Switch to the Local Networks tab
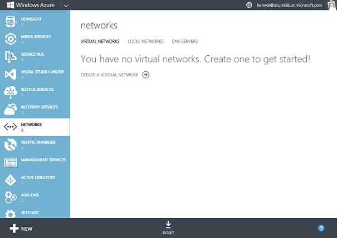 (x=146, y=41)
